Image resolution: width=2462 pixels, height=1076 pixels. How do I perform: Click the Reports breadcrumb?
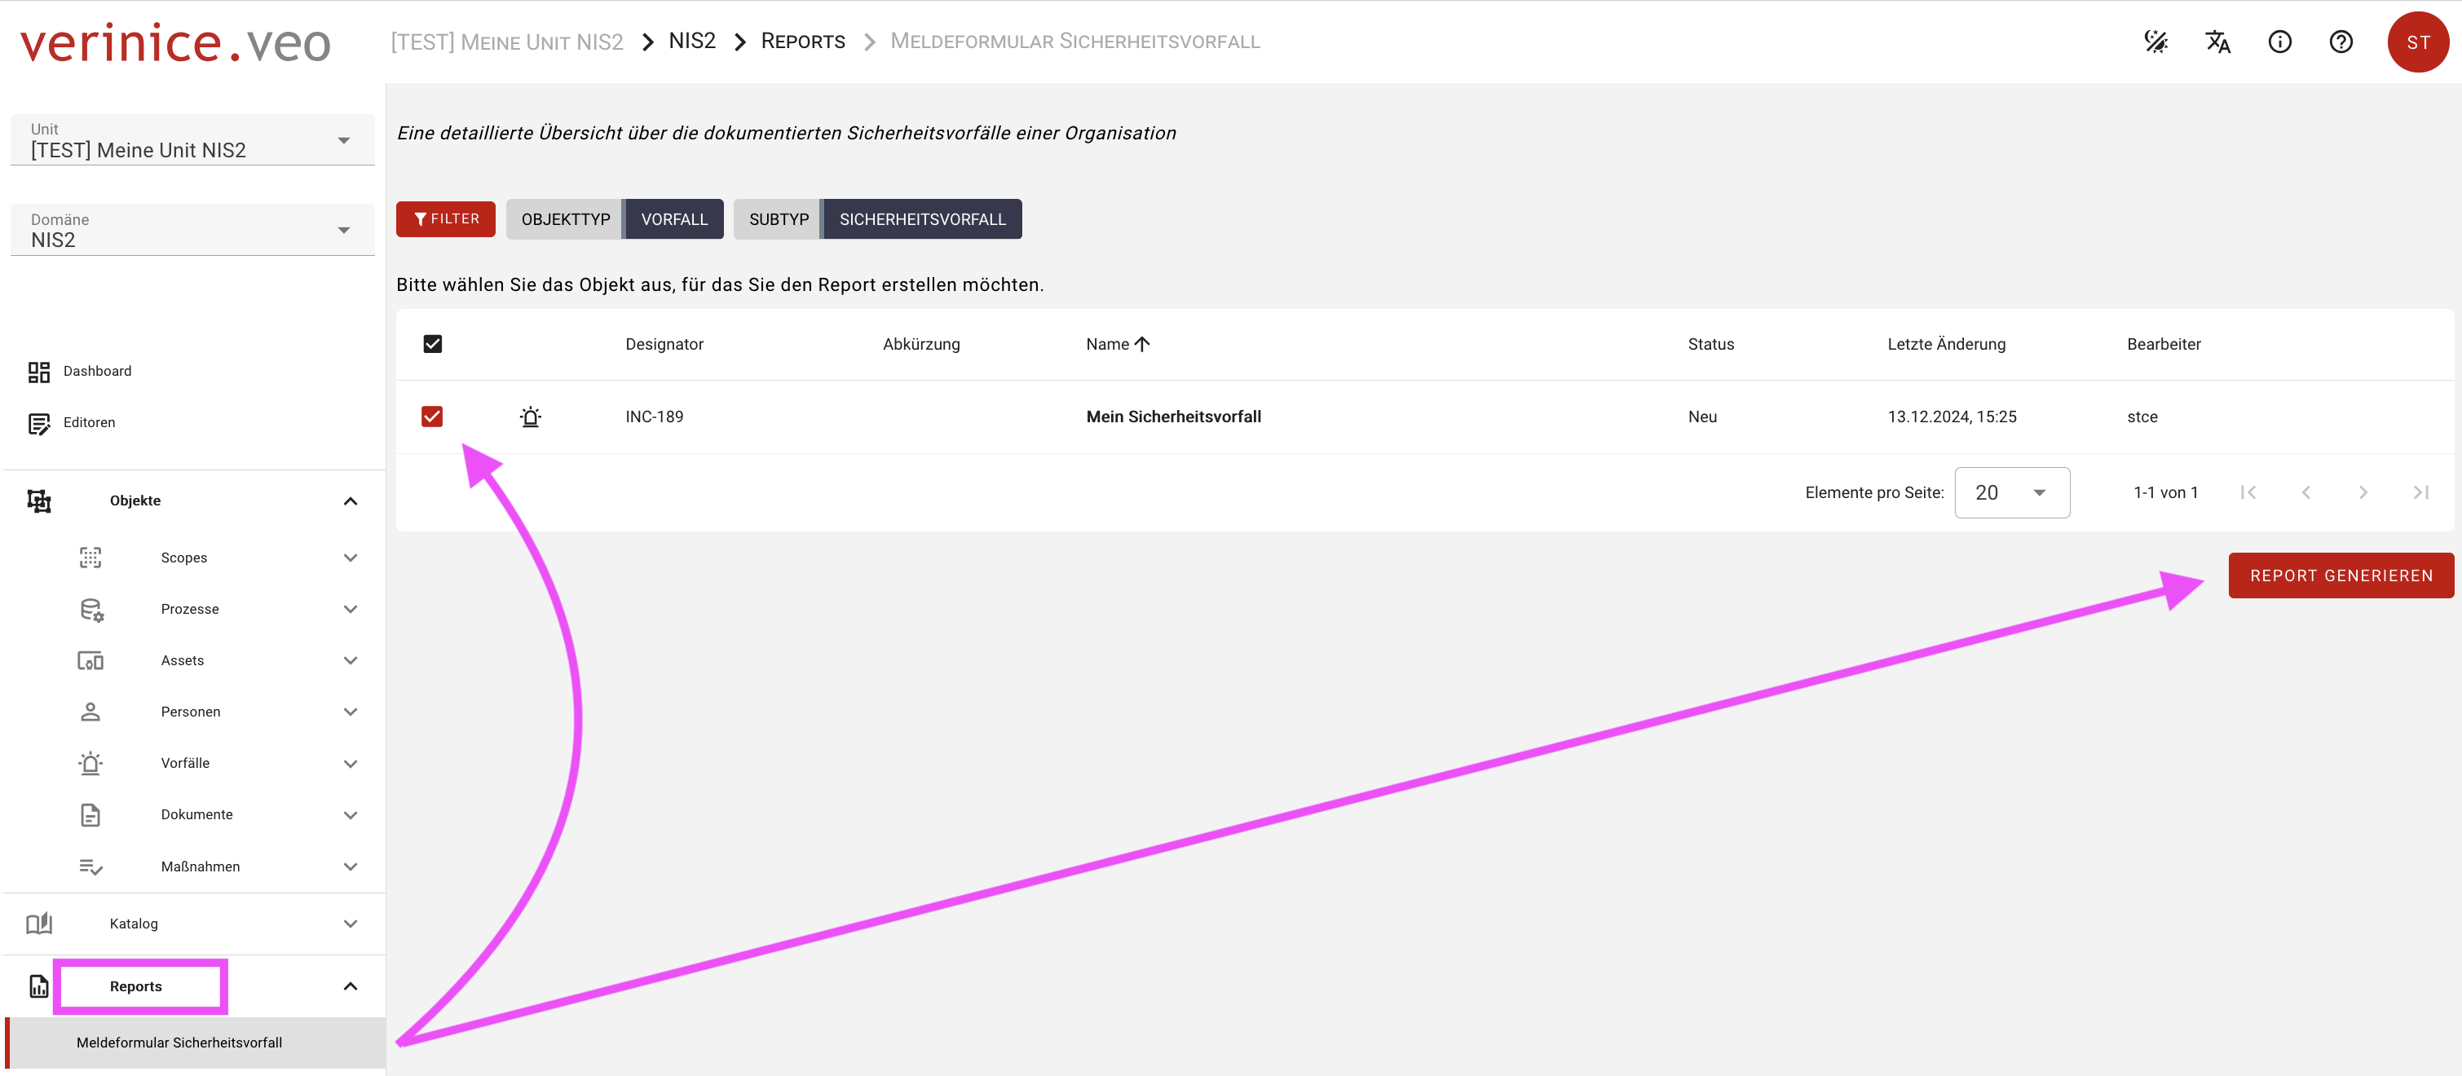click(803, 42)
